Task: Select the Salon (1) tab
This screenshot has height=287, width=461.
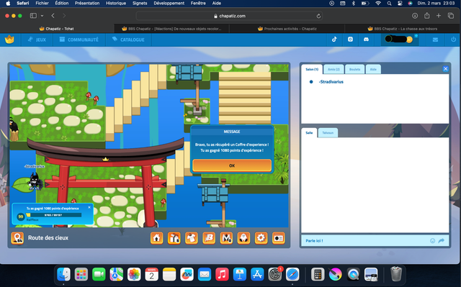Action: click(x=312, y=69)
